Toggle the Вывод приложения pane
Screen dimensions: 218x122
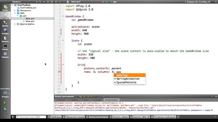coord(97,117)
